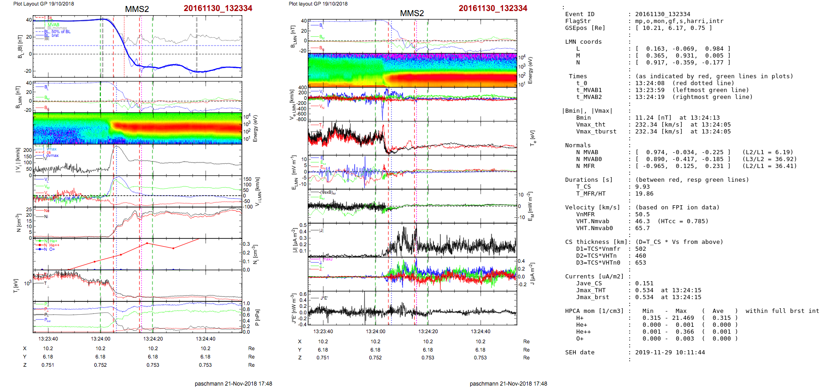The height and width of the screenshot is (387, 831).
Task: Click the |J| current density panel
Action: pyautogui.click(x=412, y=239)
